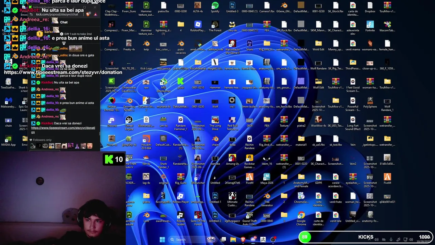
Task: Open Brave browser from the taskbar
Action: click(x=243, y=240)
